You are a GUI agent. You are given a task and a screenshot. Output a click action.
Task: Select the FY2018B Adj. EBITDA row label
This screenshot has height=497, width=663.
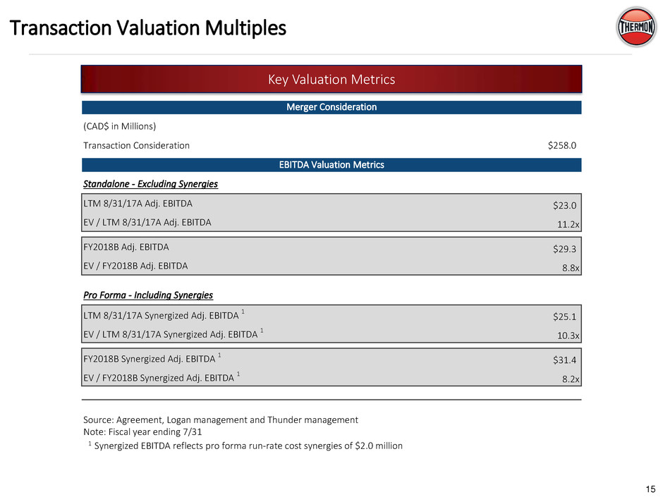(126, 247)
